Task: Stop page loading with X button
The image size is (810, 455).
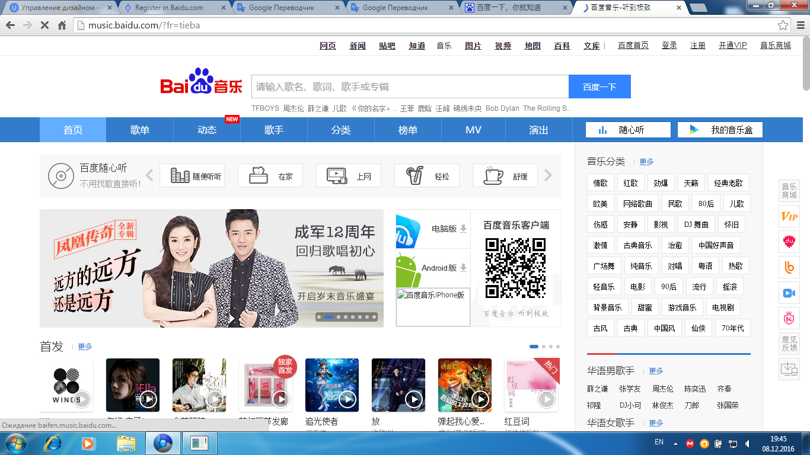Action: point(44,25)
